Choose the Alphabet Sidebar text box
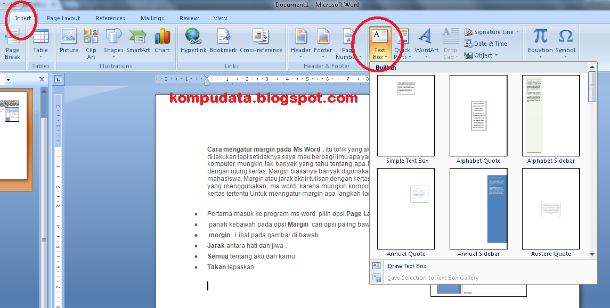The image size is (610, 308). pos(551,116)
